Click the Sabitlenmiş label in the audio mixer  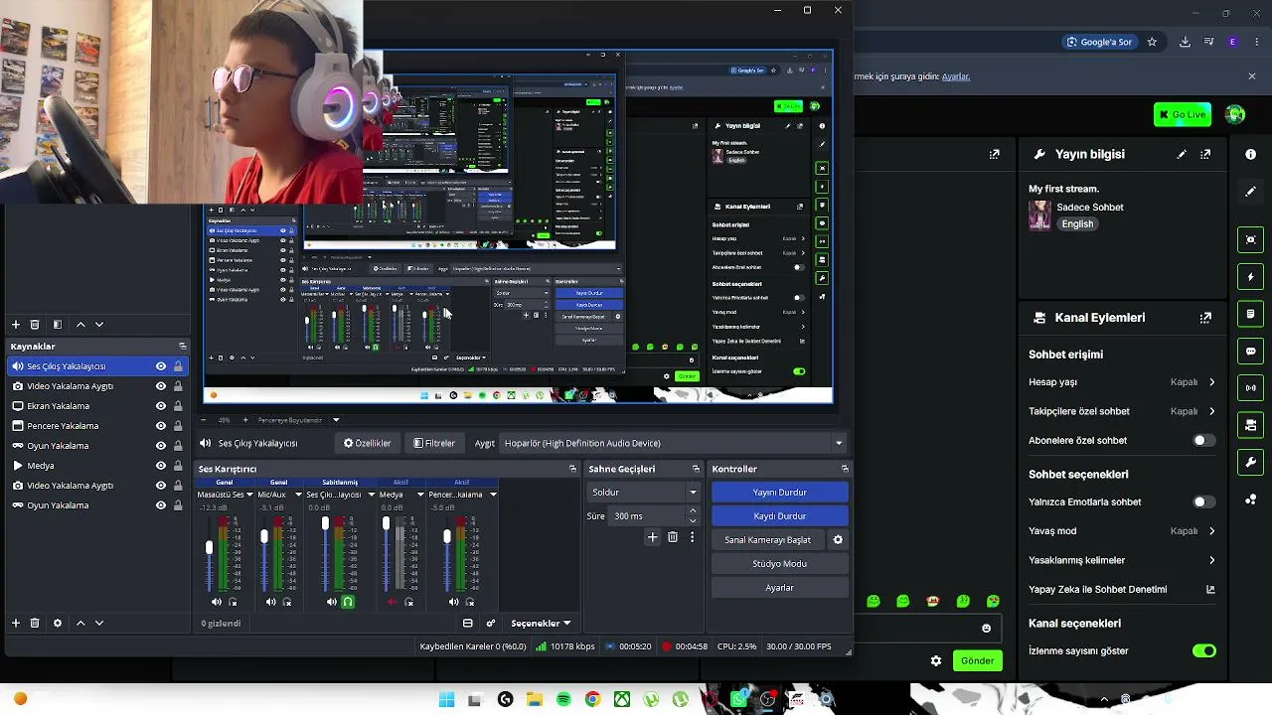339,483
